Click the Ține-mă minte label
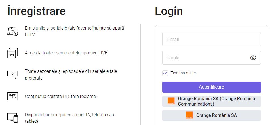The height and width of the screenshot is (125, 278). [x=183, y=73]
